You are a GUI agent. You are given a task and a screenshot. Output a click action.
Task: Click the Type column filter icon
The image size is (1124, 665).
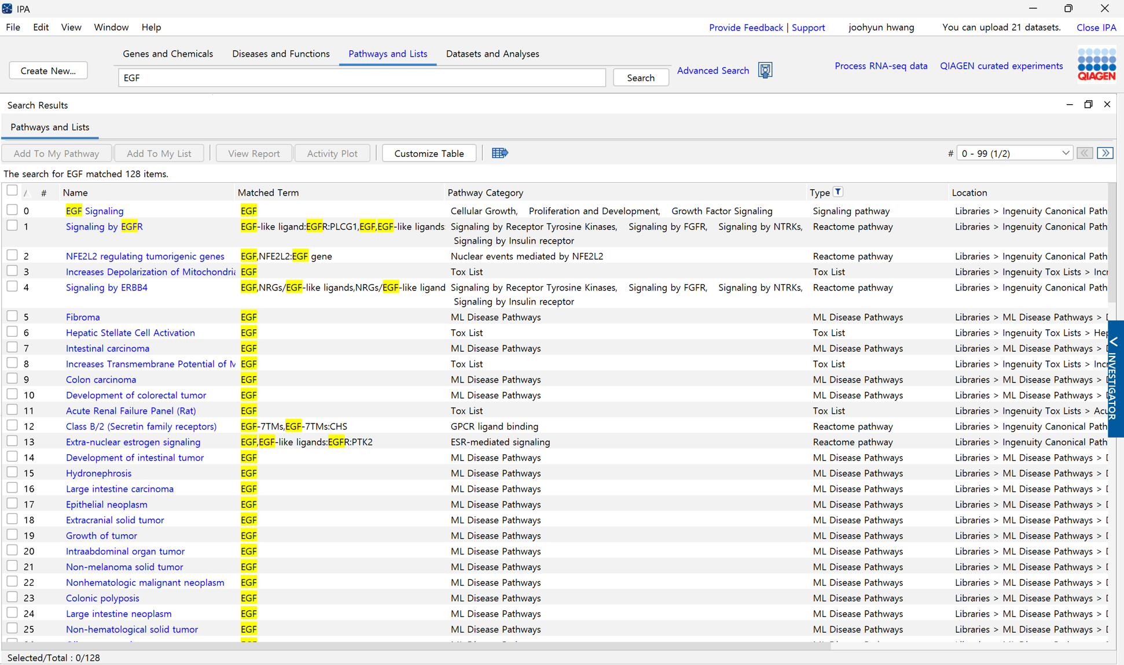838,192
